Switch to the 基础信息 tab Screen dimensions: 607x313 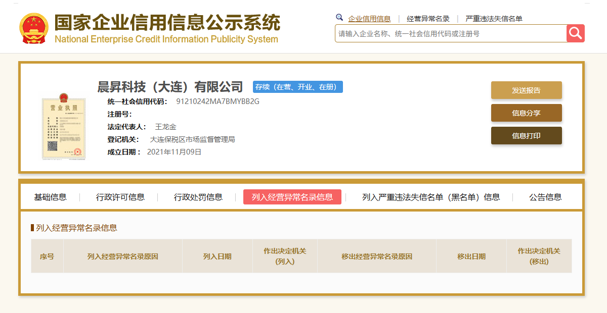coord(50,197)
